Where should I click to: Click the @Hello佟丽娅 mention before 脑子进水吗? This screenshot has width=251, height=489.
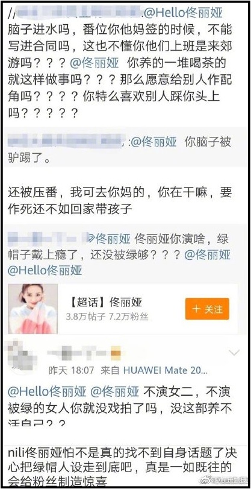tap(182, 13)
